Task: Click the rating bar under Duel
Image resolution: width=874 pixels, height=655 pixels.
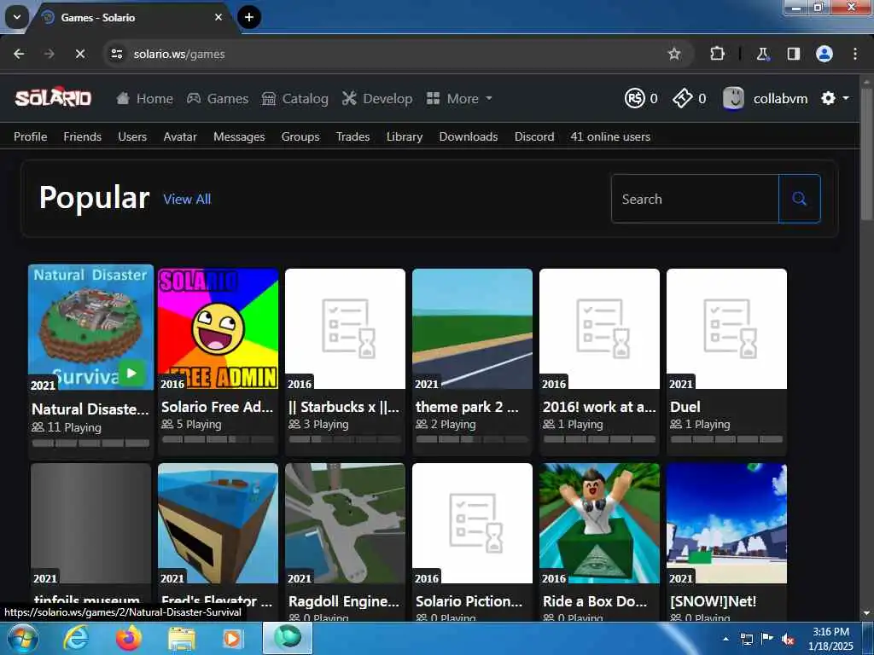Action: (x=726, y=439)
